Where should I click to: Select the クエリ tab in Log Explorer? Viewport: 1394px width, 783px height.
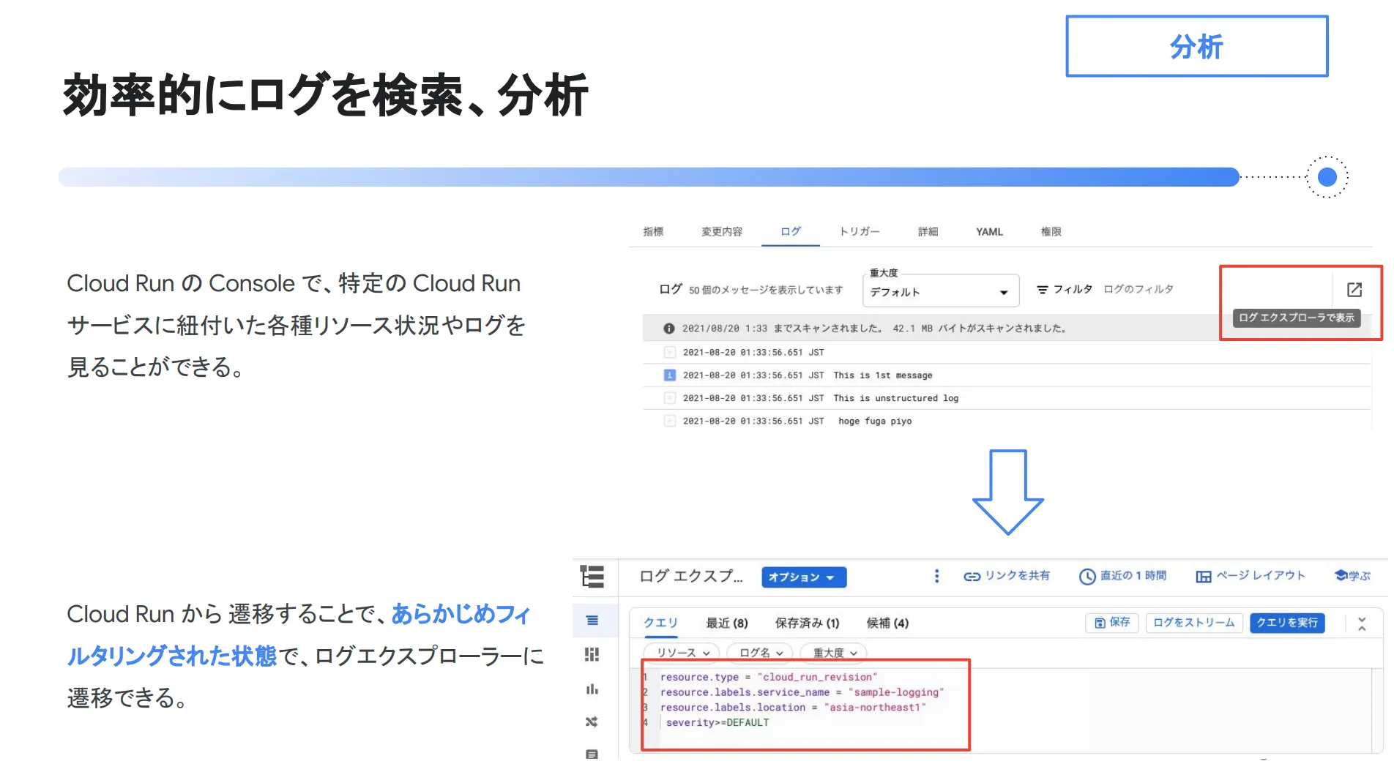click(x=660, y=623)
